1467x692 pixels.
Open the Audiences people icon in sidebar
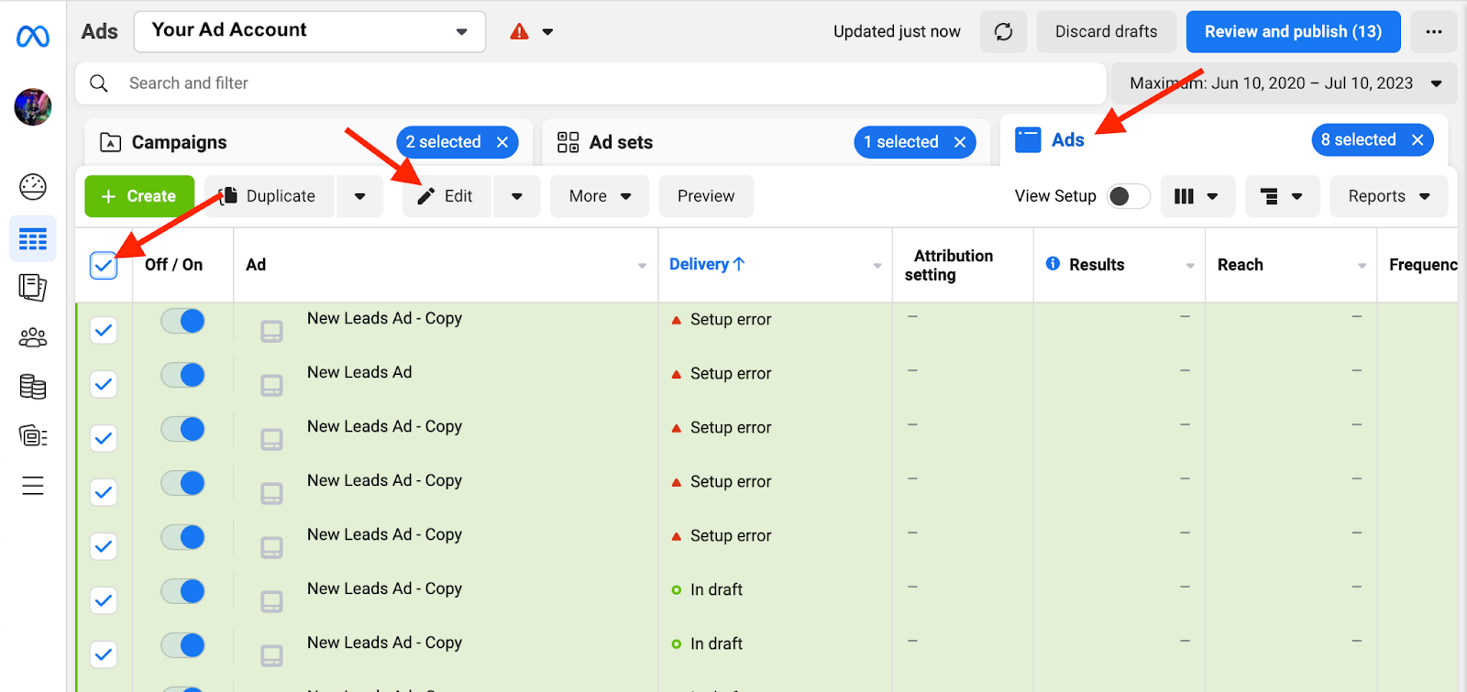33,337
